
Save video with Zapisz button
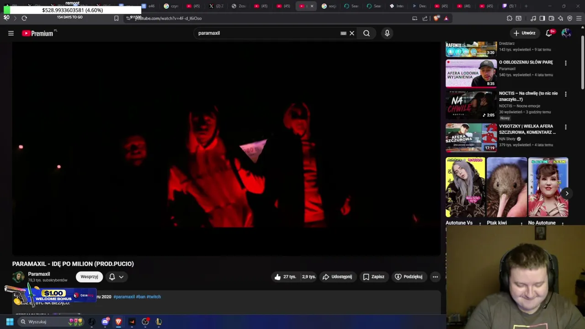373,277
